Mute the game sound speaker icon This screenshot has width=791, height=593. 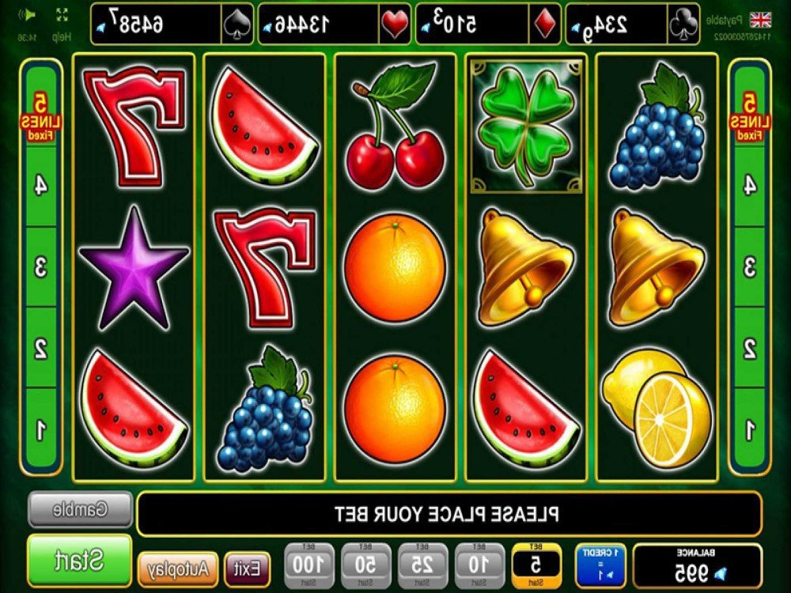27,15
